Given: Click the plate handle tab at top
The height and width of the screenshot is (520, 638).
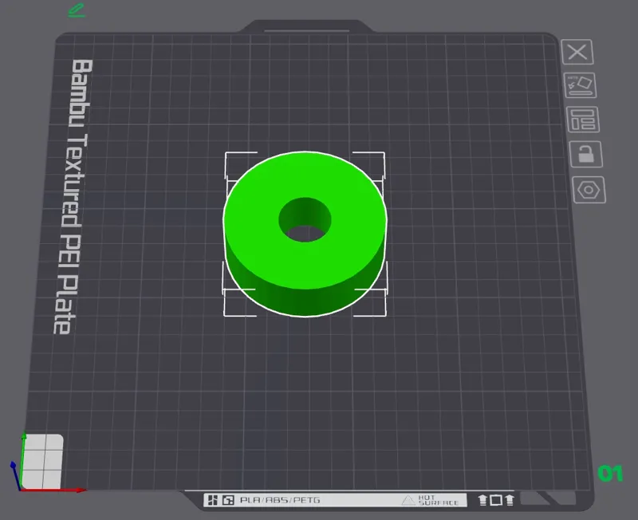Looking at the screenshot, I should (x=306, y=26).
